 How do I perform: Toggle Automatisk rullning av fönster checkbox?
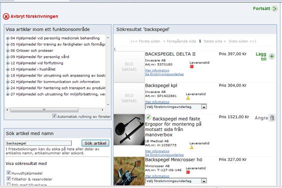54,116
